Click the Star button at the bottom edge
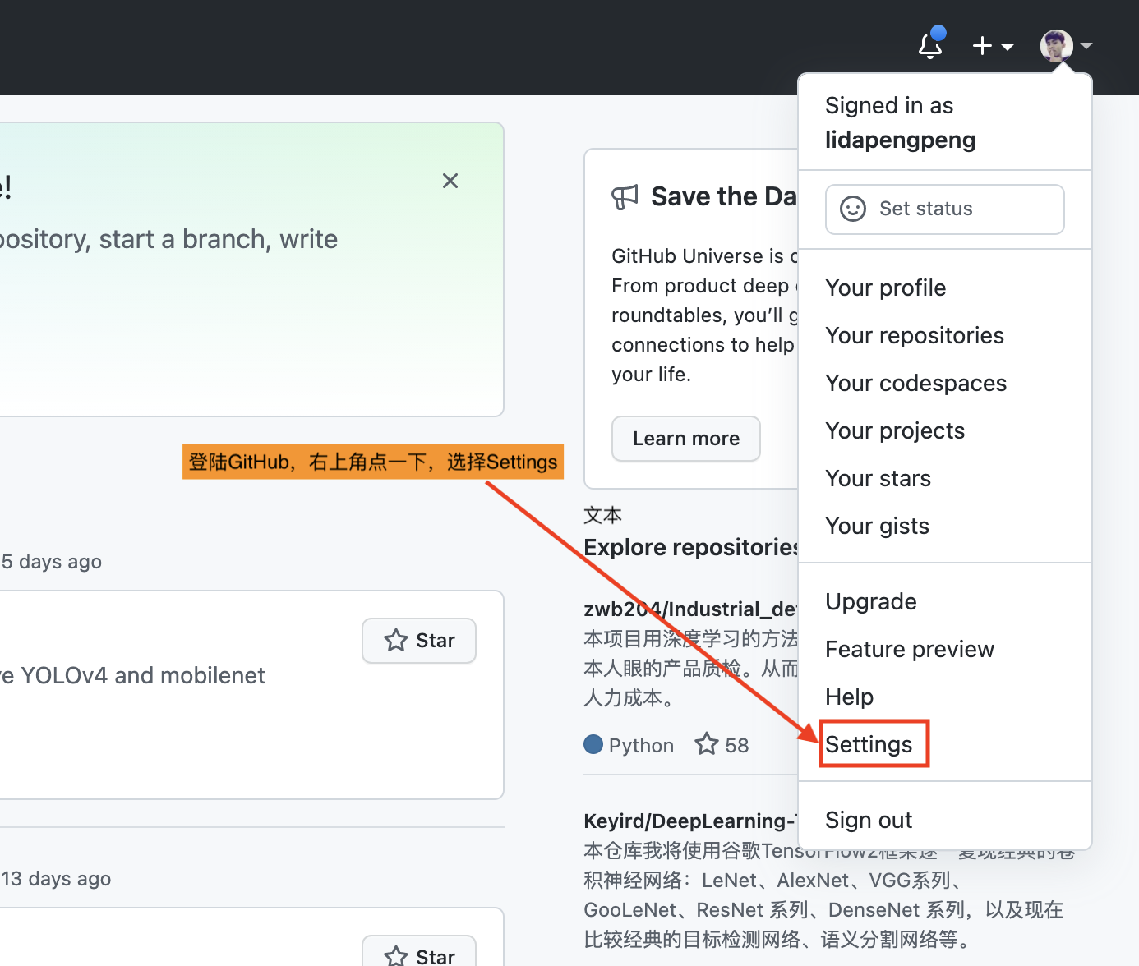Image resolution: width=1139 pixels, height=966 pixels. tap(419, 953)
